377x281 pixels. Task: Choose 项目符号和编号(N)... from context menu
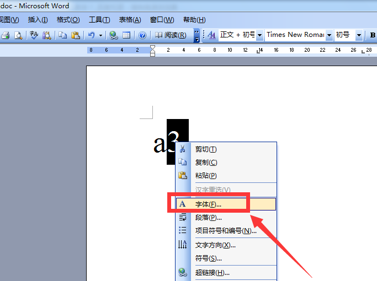226,231
